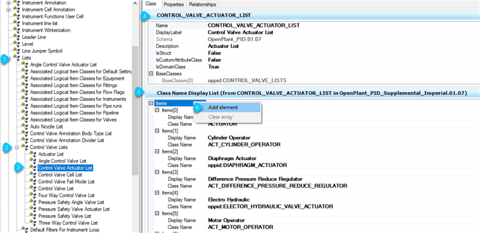Click the Control Valve Fail Mode List icon
480x233 pixels.
[33, 182]
